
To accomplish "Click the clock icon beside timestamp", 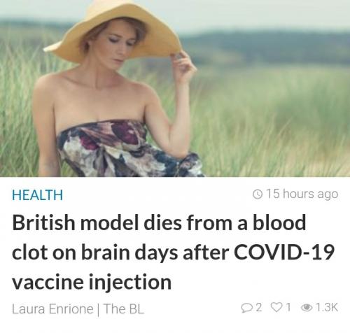I will (x=258, y=194).
